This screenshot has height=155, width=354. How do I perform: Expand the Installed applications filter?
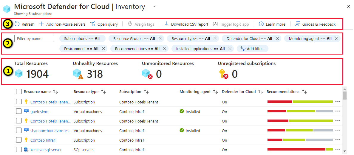[200, 49]
